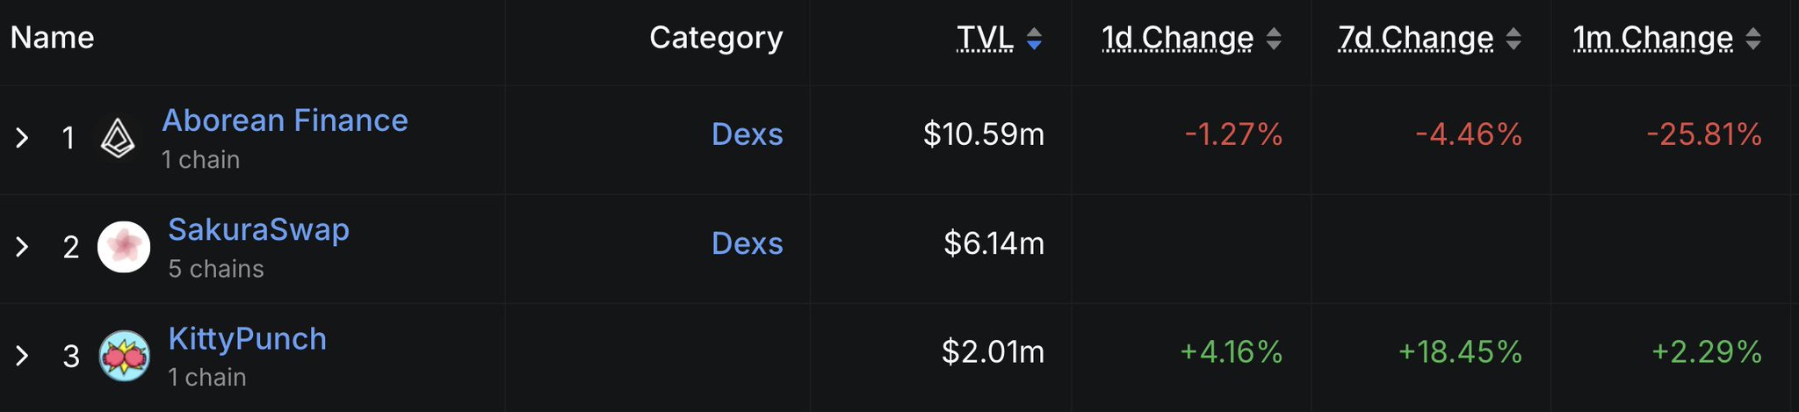
Task: Click the KittyPunch protocol icon
Action: tap(123, 356)
